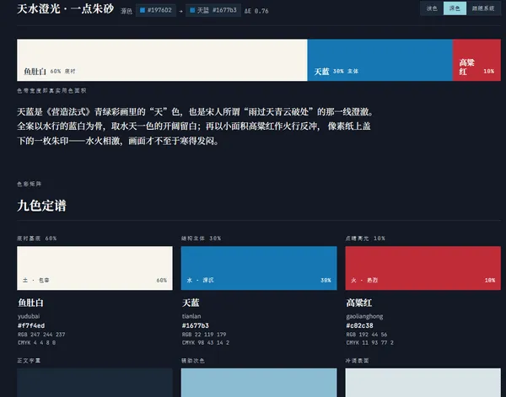
Task: Click the 色彩矩阵 section label
Action: 29,184
